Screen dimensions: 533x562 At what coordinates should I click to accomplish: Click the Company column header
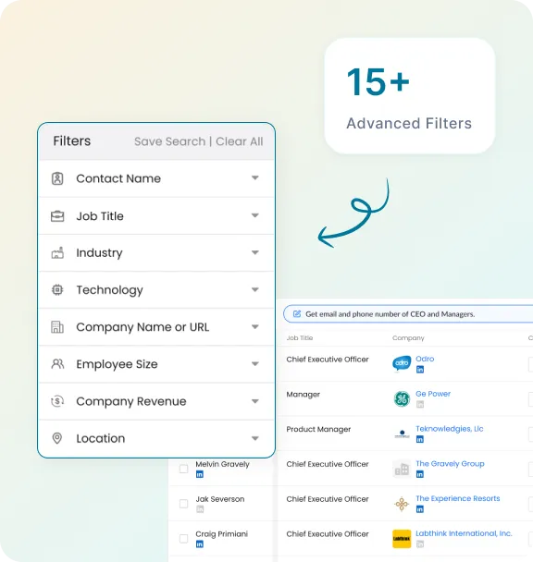pyautogui.click(x=408, y=338)
